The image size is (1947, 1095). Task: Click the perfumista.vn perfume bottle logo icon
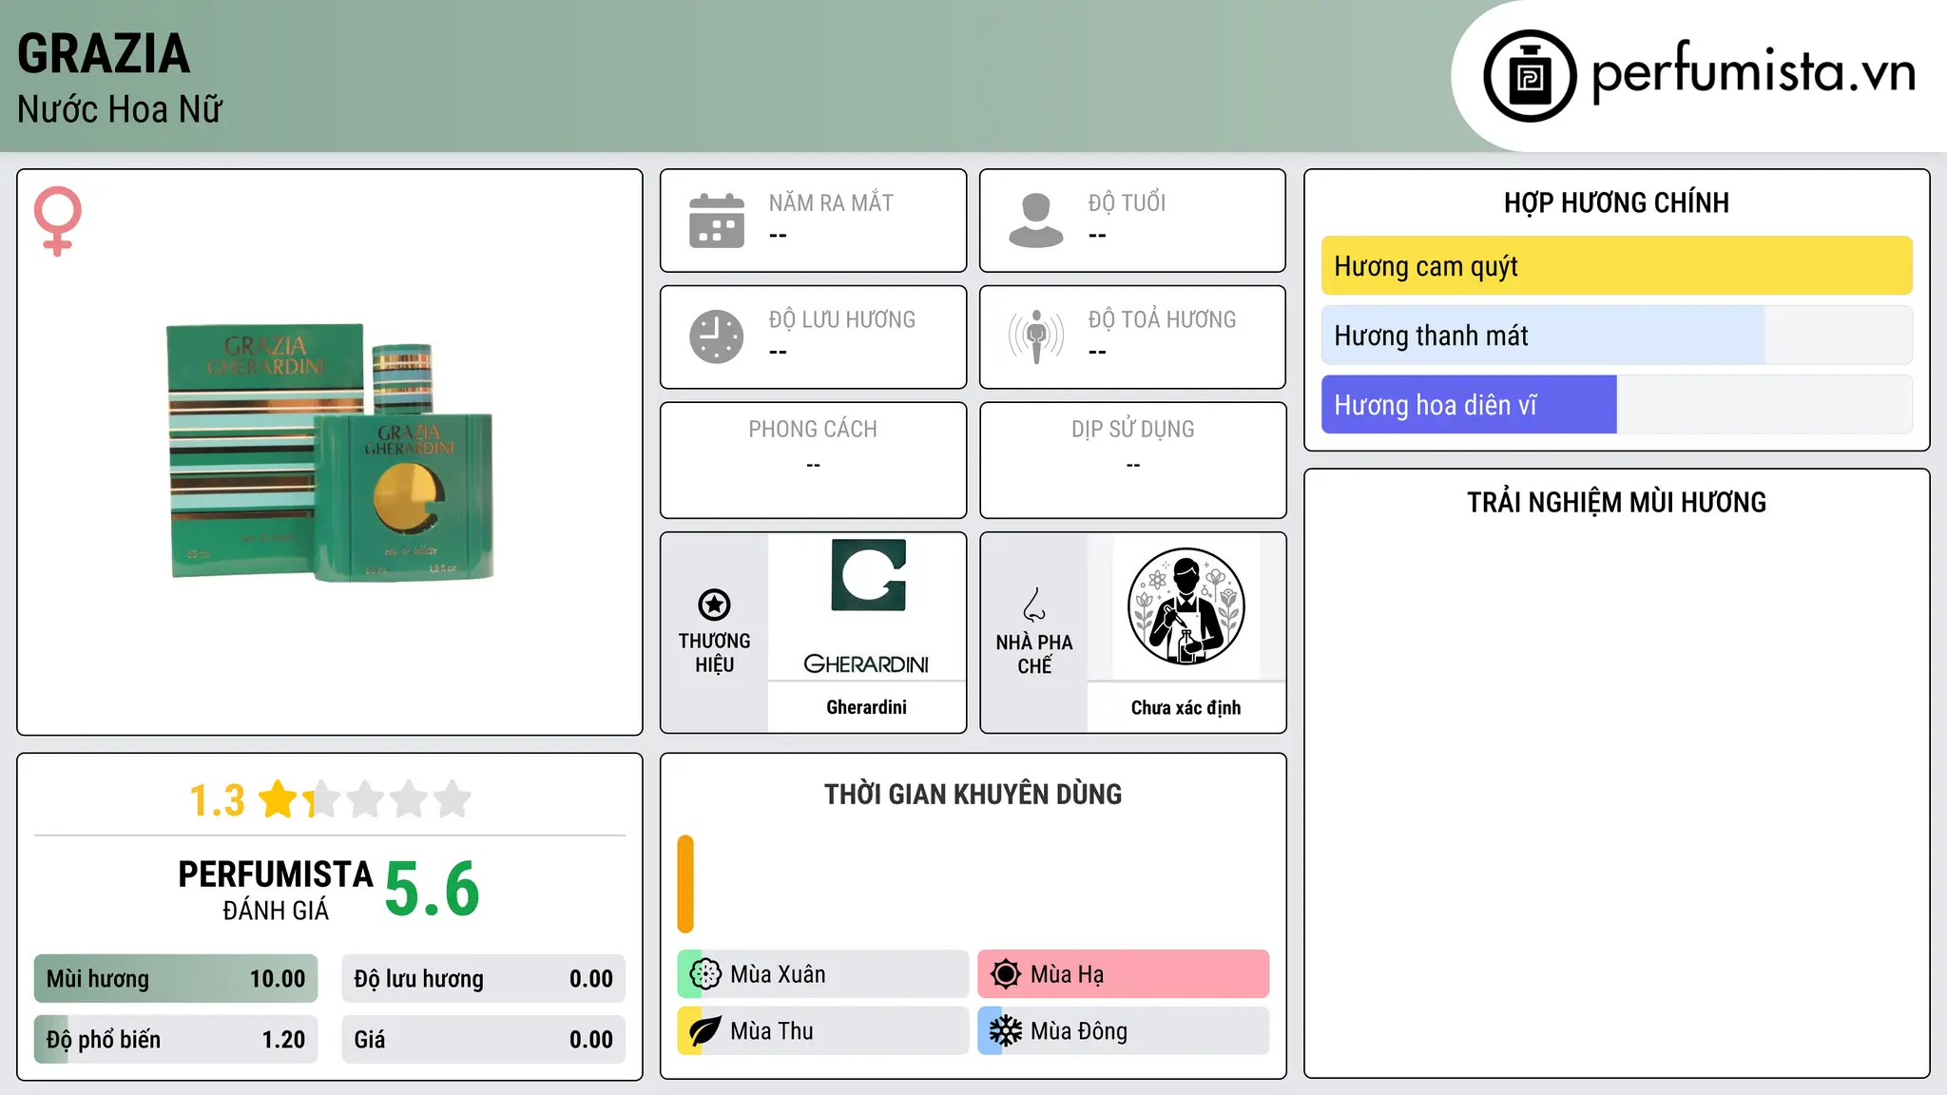[x=1530, y=76]
